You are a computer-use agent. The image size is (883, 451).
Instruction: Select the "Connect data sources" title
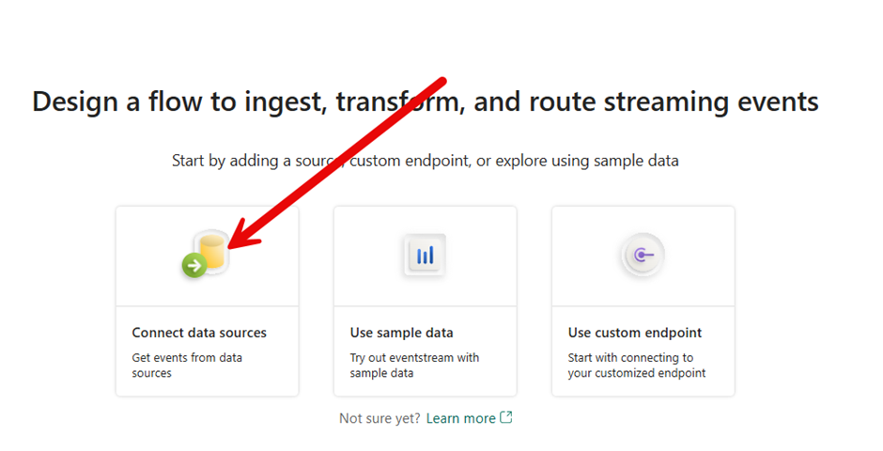pos(199,333)
